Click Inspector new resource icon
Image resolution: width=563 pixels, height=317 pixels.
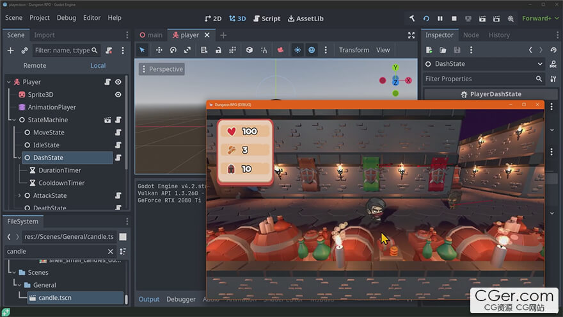coord(429,50)
